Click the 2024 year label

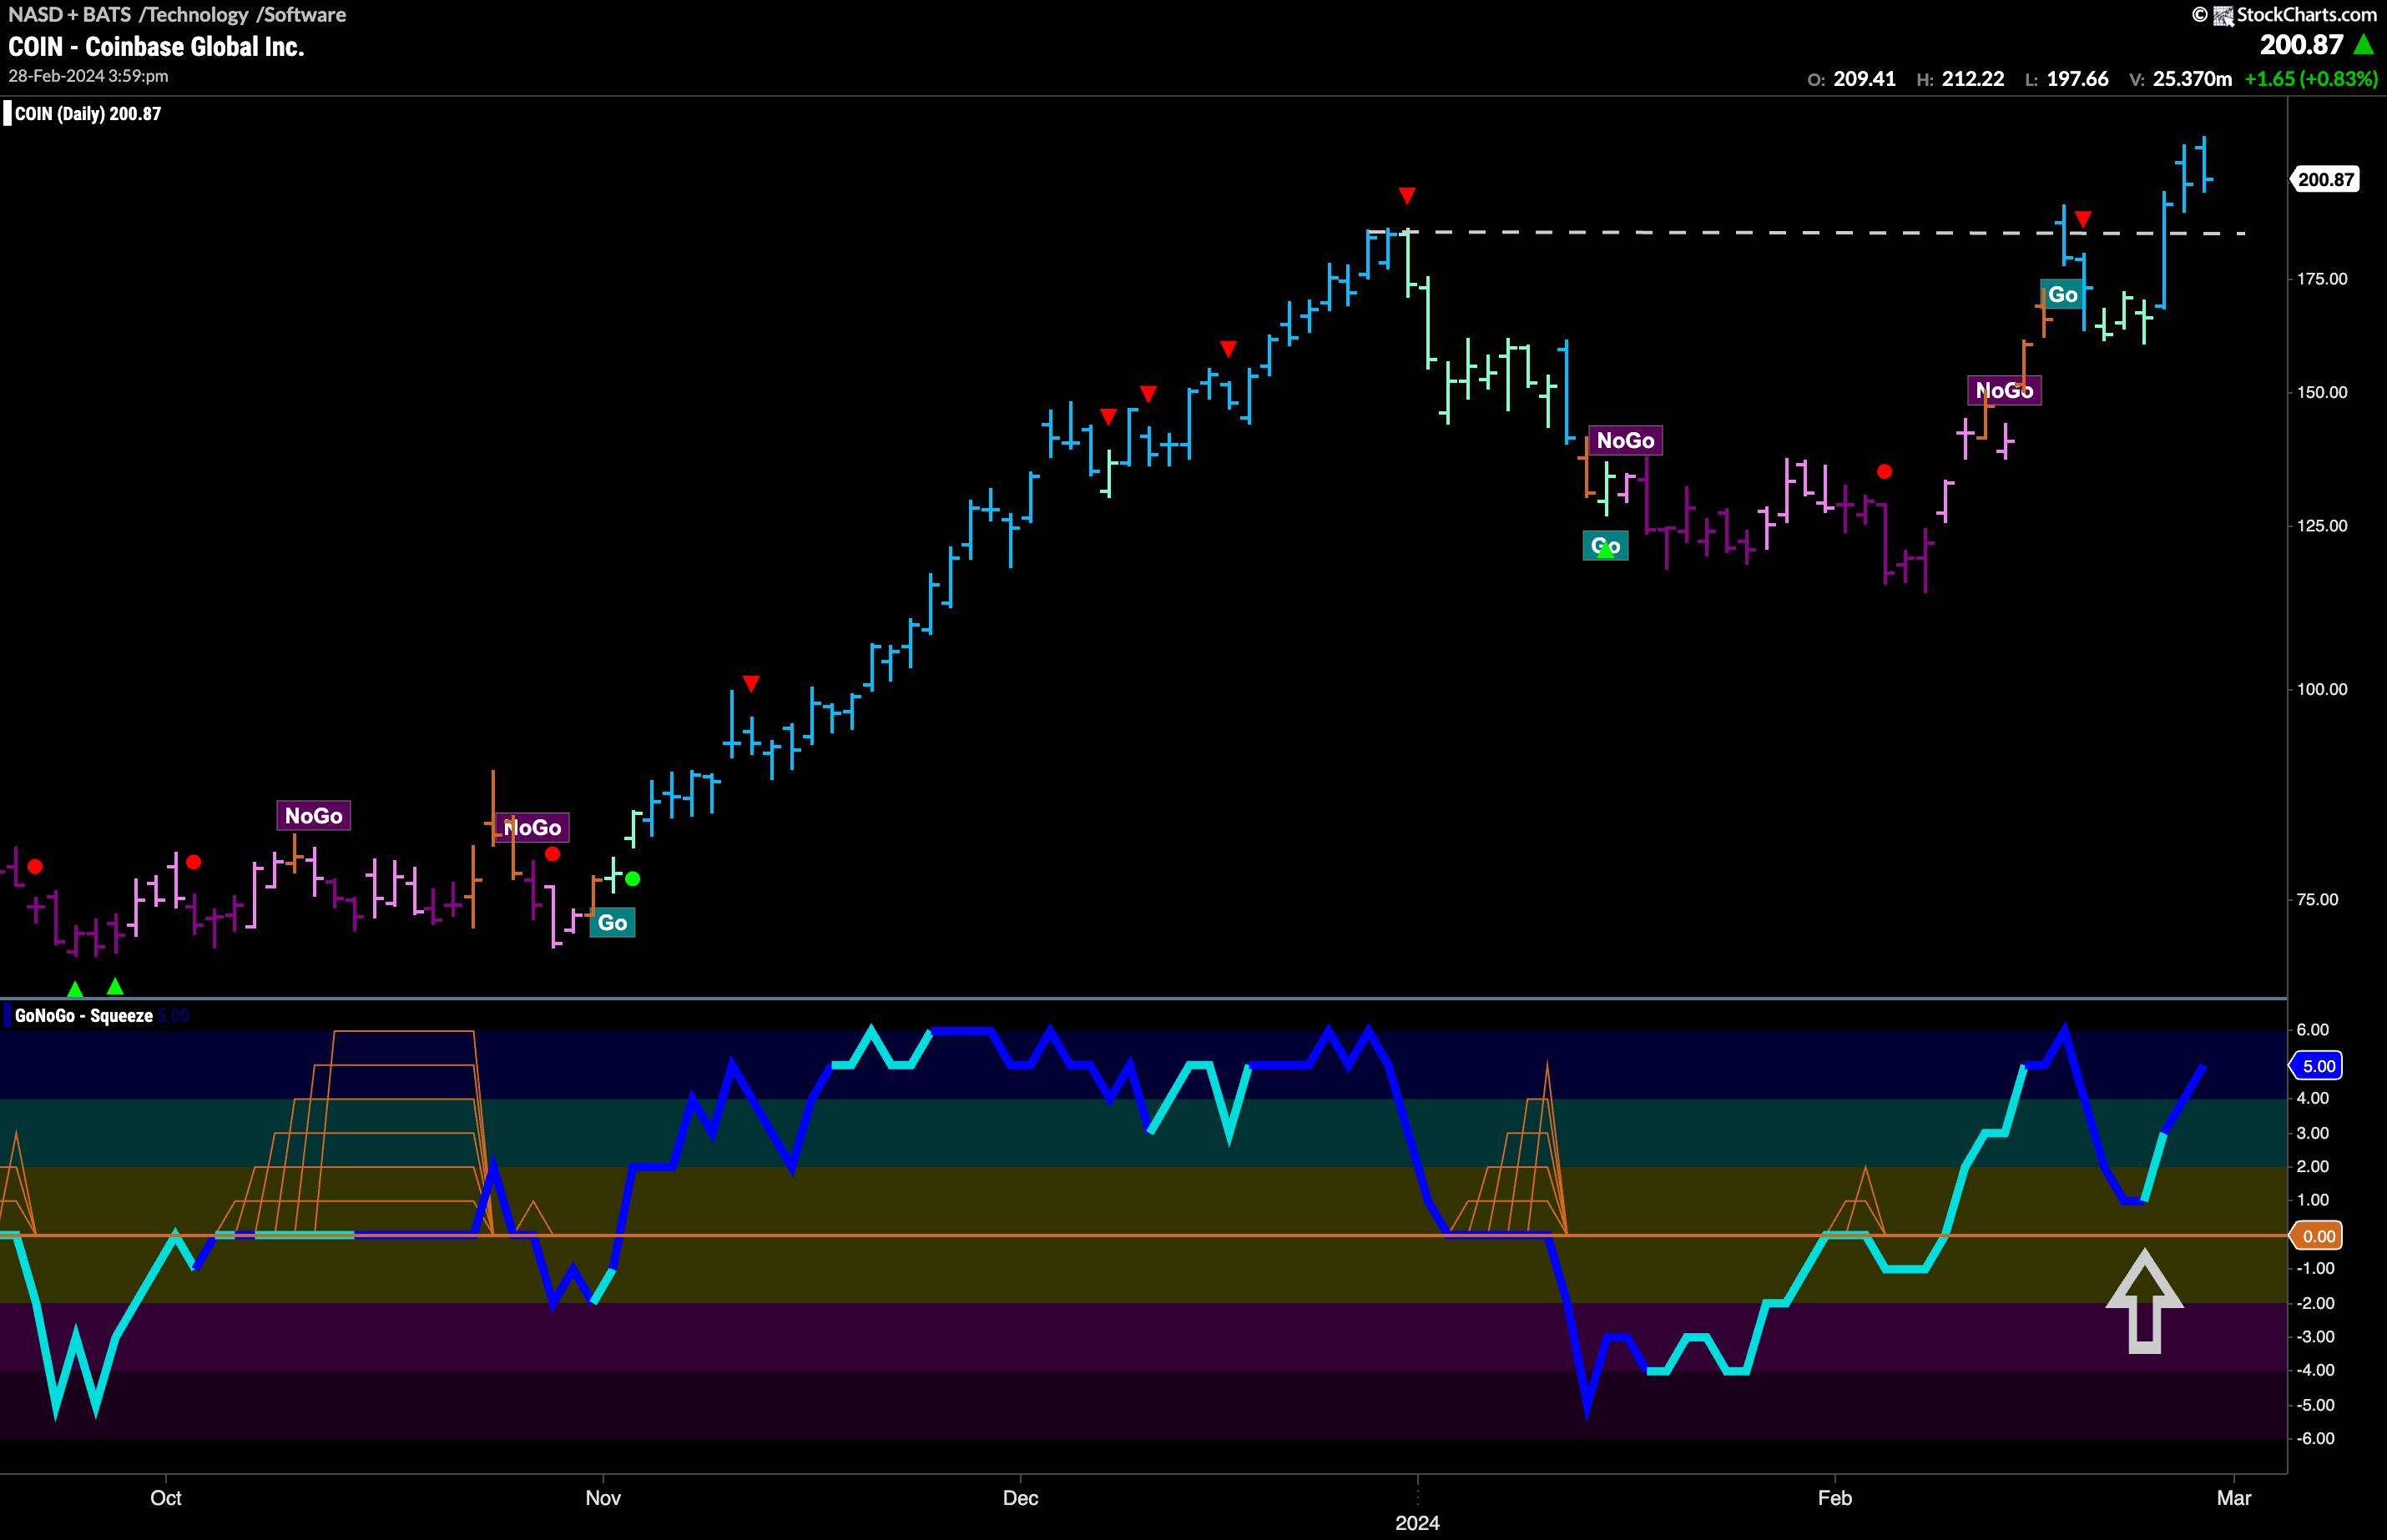point(1417,1523)
